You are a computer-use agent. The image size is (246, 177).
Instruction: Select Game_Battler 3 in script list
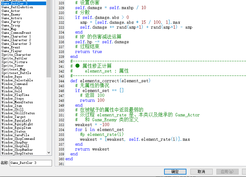click(x=24, y=3)
